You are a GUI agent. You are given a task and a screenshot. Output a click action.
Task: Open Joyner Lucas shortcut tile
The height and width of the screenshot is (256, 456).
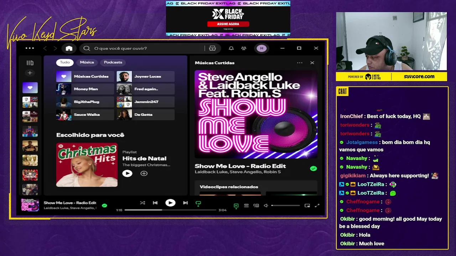pos(145,76)
